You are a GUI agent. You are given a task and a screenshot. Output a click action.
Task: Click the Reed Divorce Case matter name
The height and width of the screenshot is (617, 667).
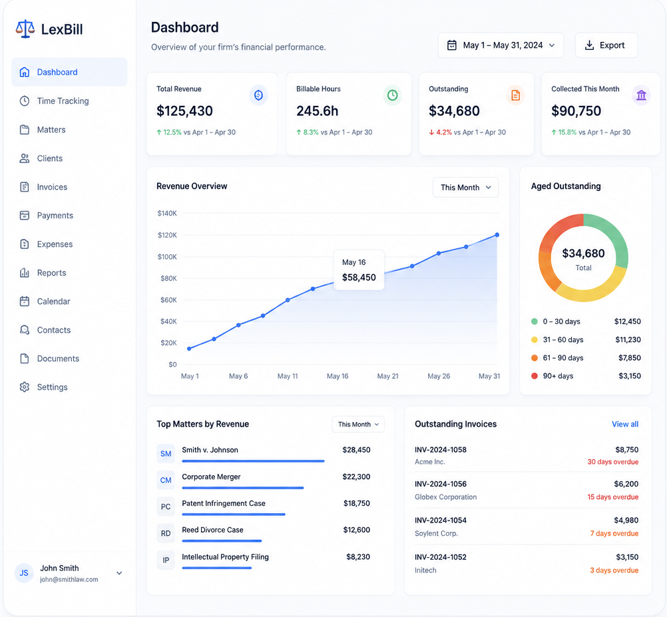tap(213, 530)
